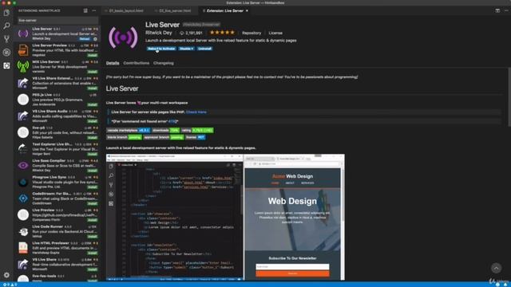Click Live HTML Previewer extension icon
511x287 pixels.
pyautogui.click(x=23, y=248)
